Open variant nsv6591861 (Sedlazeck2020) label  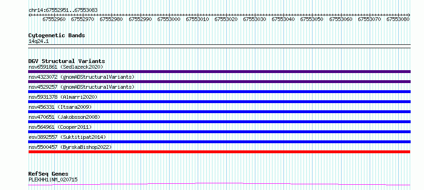[x=66, y=67]
